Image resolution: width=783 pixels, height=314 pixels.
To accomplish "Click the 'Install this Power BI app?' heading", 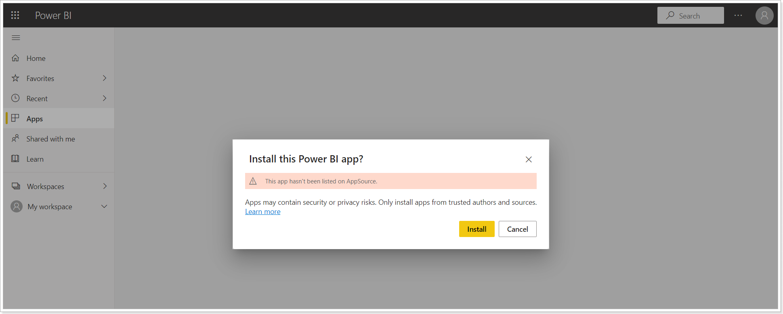I will coord(306,159).
